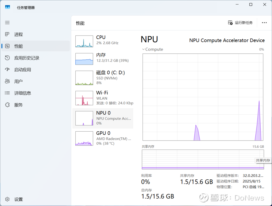Viewport: 272px width, 206px height.
Task: Go to the 用户 users icon
Action: pyautogui.click(x=7, y=81)
